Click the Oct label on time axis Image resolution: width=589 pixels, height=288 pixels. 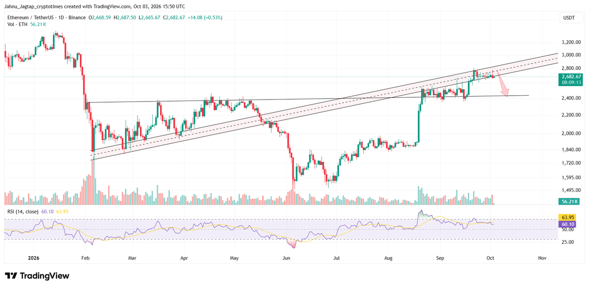click(491, 257)
